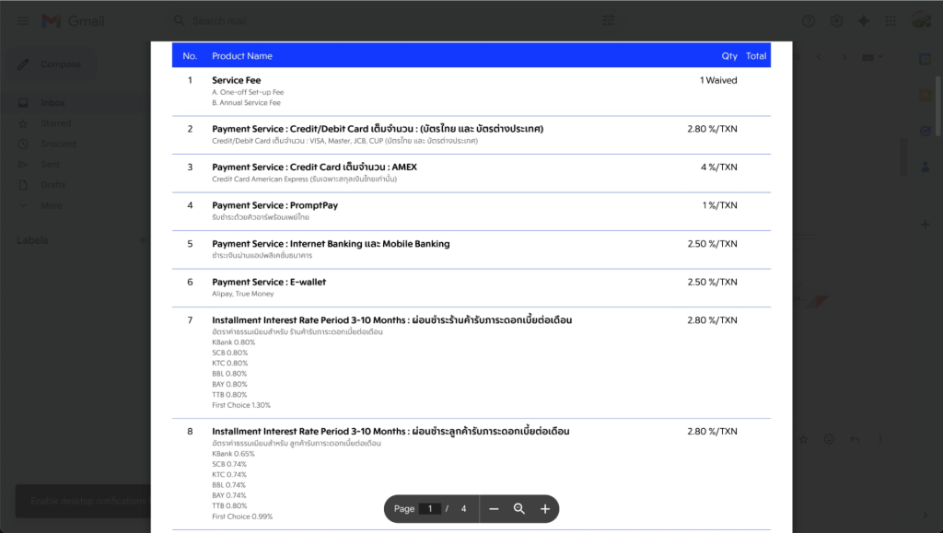
Task: Click the page number input field
Action: [x=429, y=509]
